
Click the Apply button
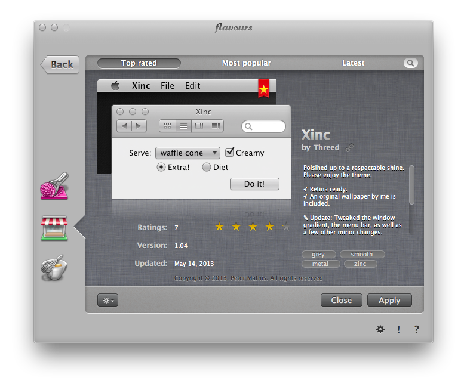tap(389, 300)
